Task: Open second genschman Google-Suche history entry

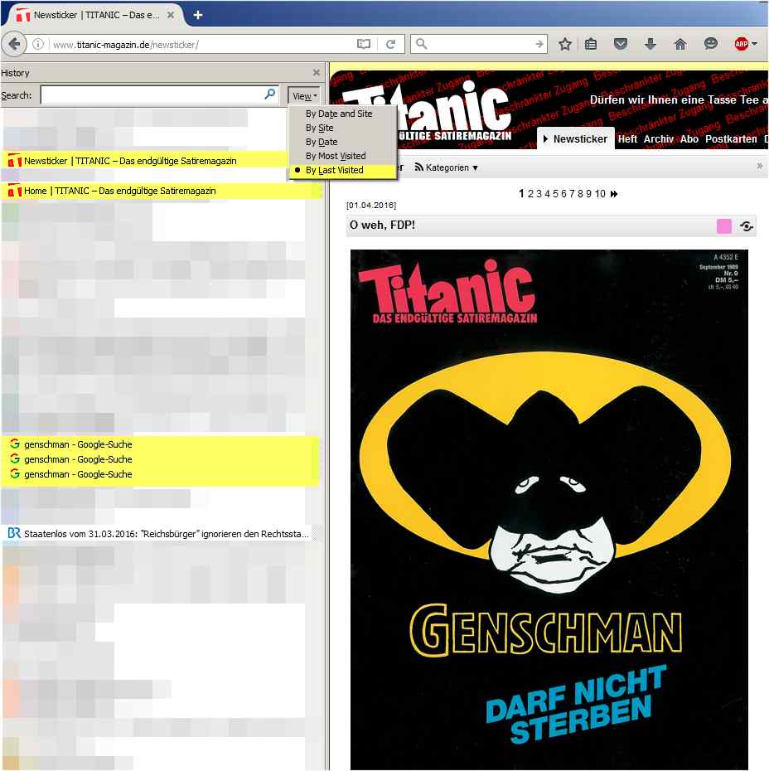Action: pyautogui.click(x=160, y=459)
